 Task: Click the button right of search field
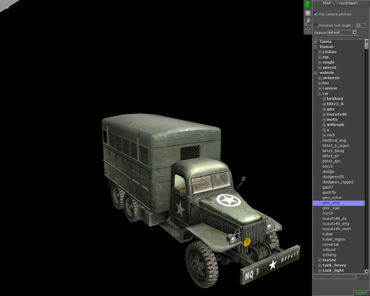(362, 276)
